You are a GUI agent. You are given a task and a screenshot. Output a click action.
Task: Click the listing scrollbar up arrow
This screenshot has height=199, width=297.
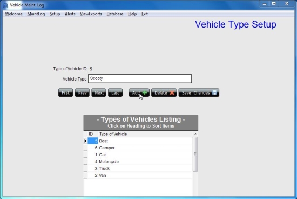(195, 134)
